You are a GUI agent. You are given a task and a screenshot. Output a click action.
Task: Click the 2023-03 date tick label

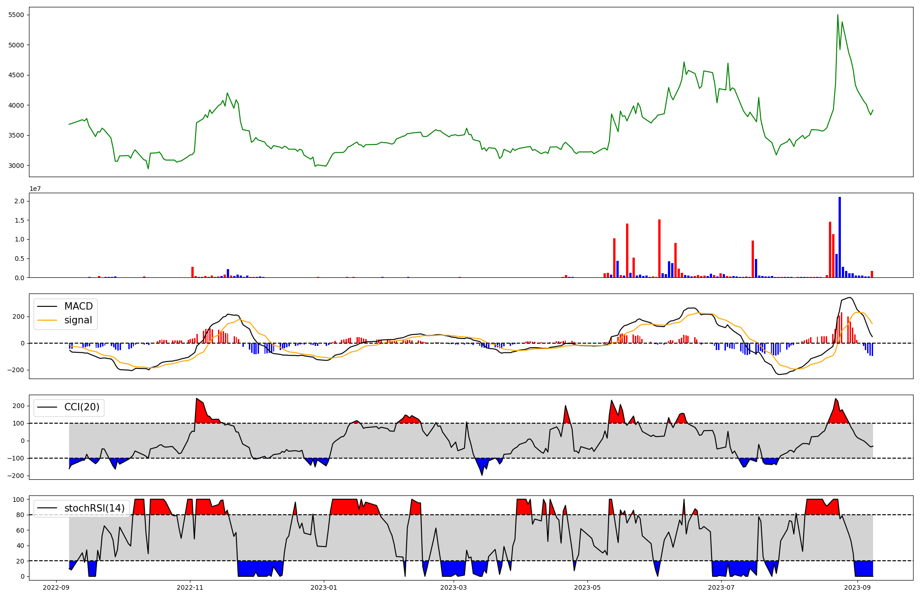(454, 587)
